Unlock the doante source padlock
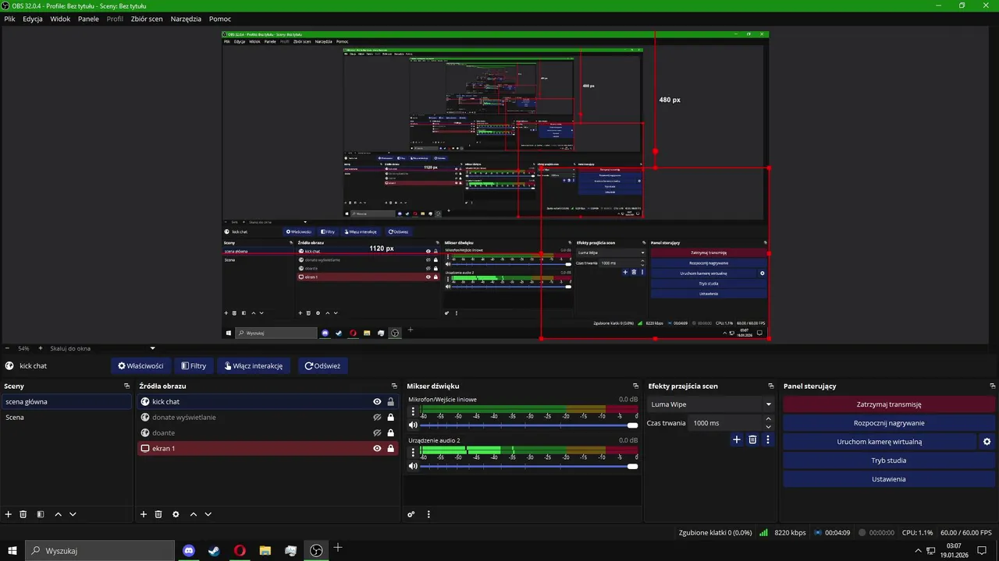This screenshot has width=999, height=561. pyautogui.click(x=391, y=433)
